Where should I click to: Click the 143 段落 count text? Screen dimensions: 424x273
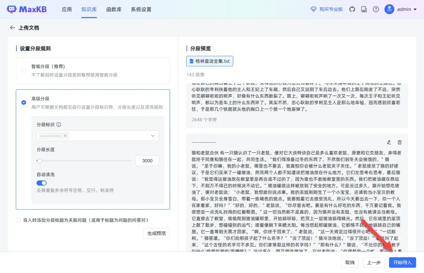pos(195,74)
